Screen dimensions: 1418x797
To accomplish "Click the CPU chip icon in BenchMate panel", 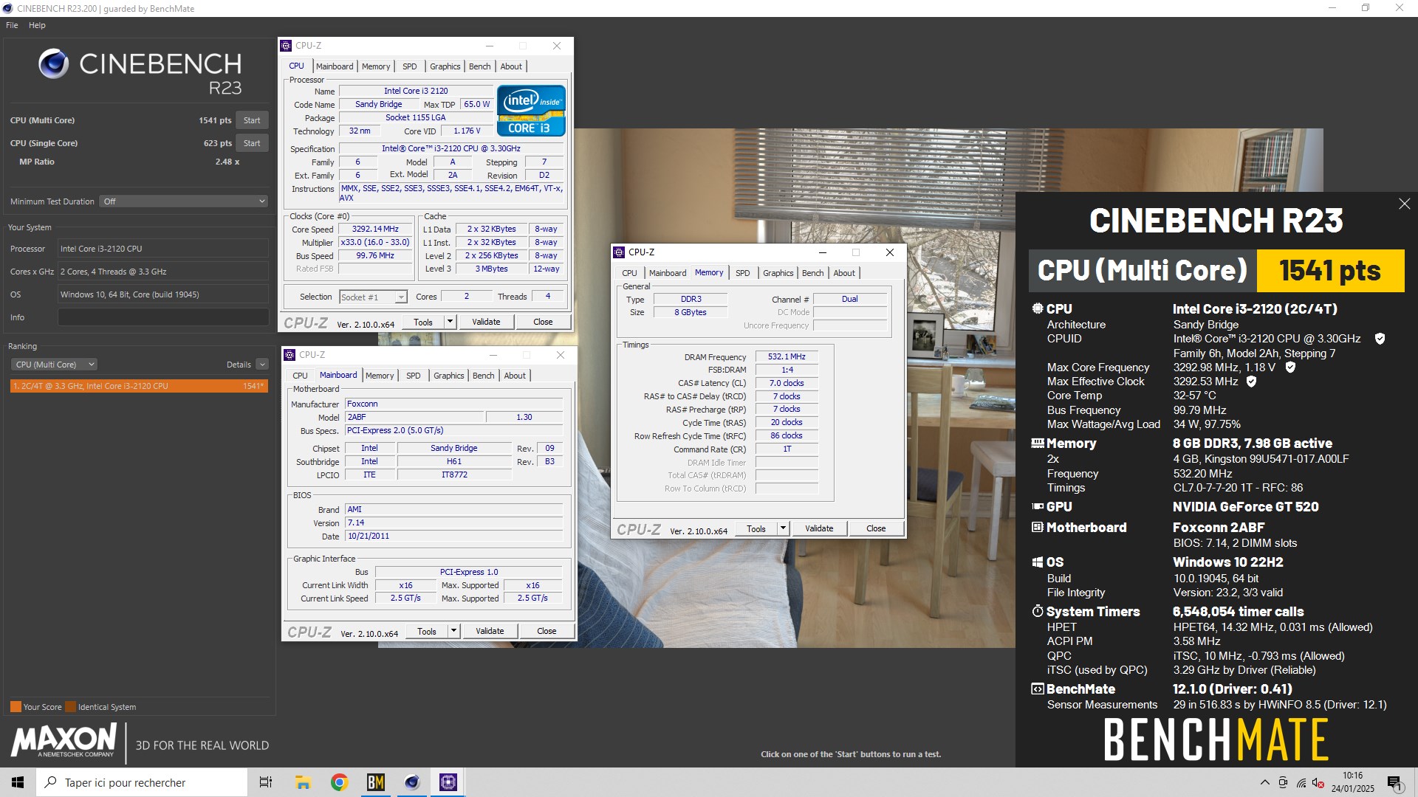I will click(x=1038, y=308).
